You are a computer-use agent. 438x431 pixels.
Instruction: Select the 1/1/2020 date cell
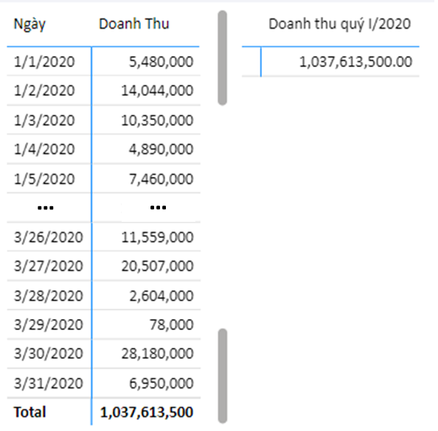coord(44,62)
